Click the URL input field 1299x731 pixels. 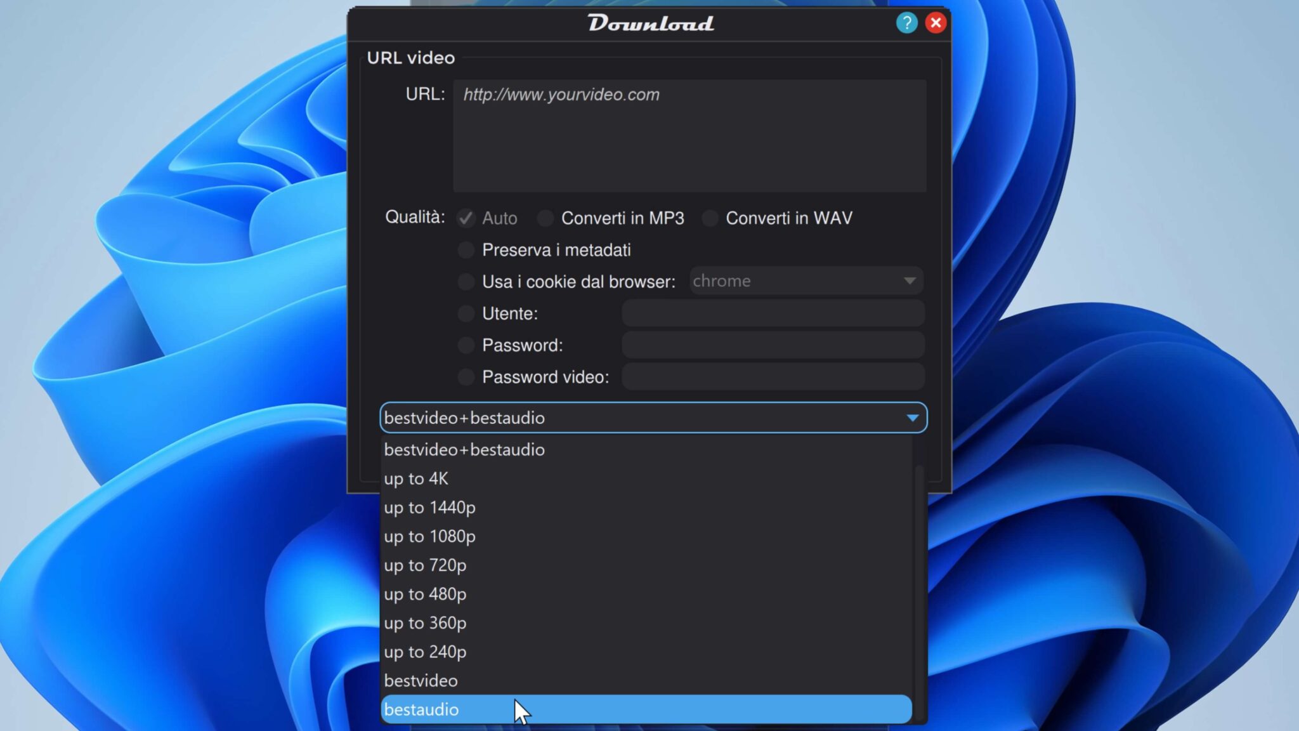point(688,133)
